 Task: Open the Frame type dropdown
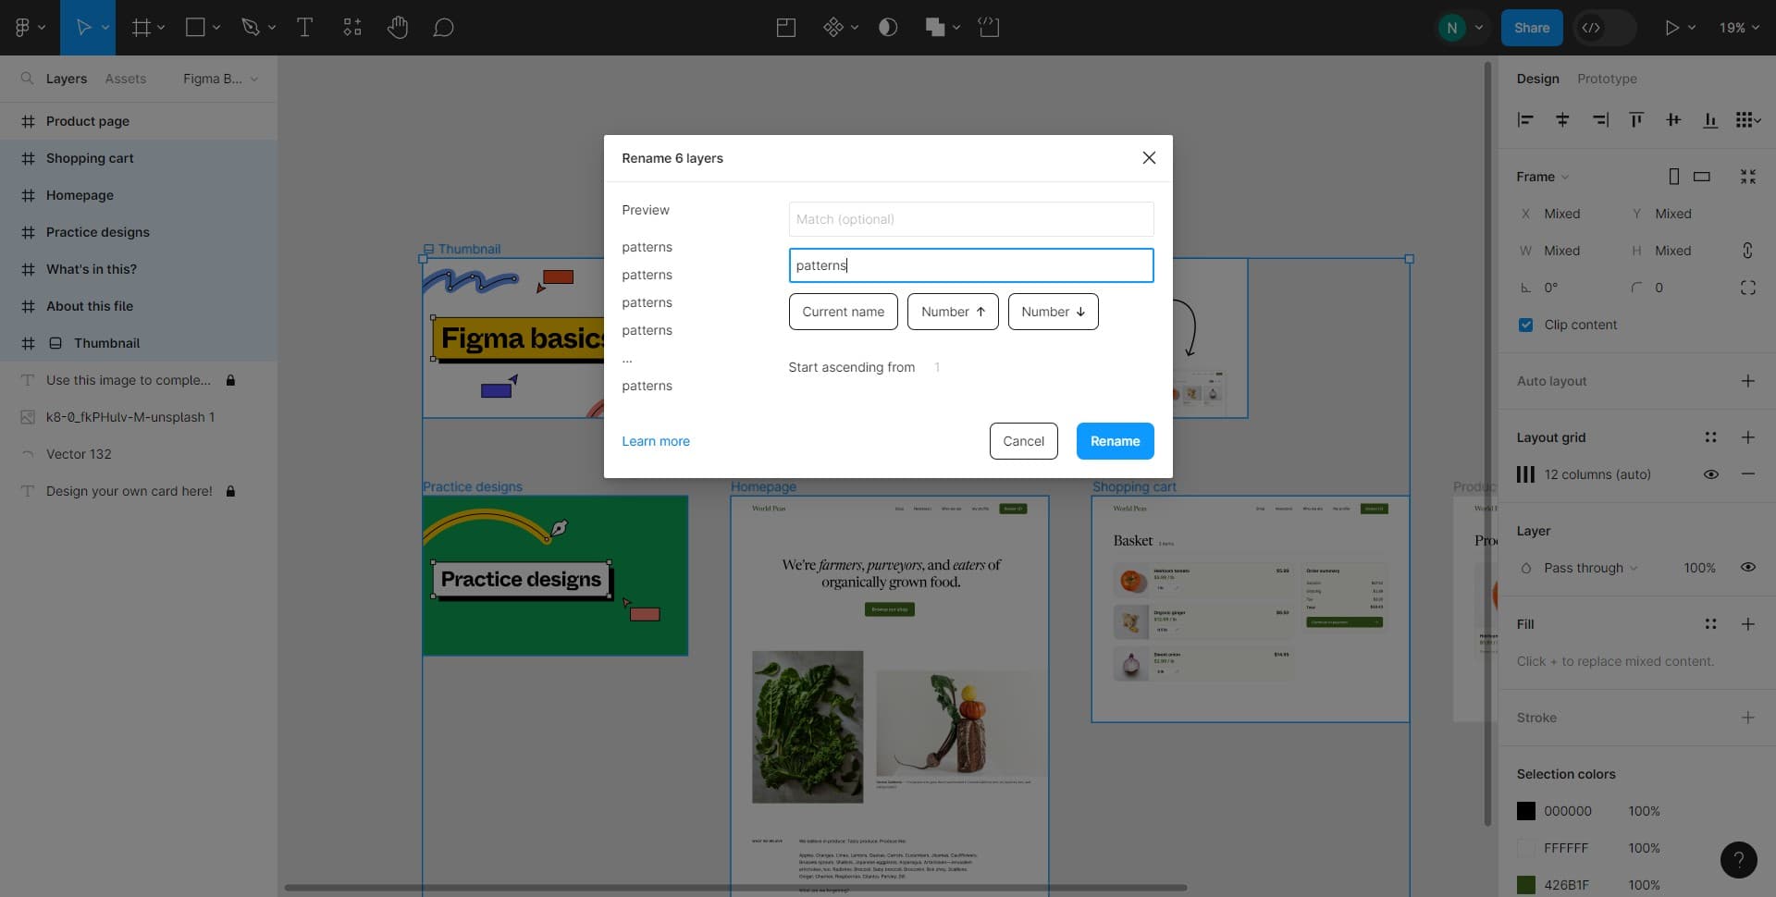coord(1542,177)
